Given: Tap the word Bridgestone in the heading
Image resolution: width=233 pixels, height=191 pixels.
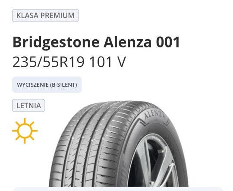Looking at the screenshot, I should click(x=56, y=43).
